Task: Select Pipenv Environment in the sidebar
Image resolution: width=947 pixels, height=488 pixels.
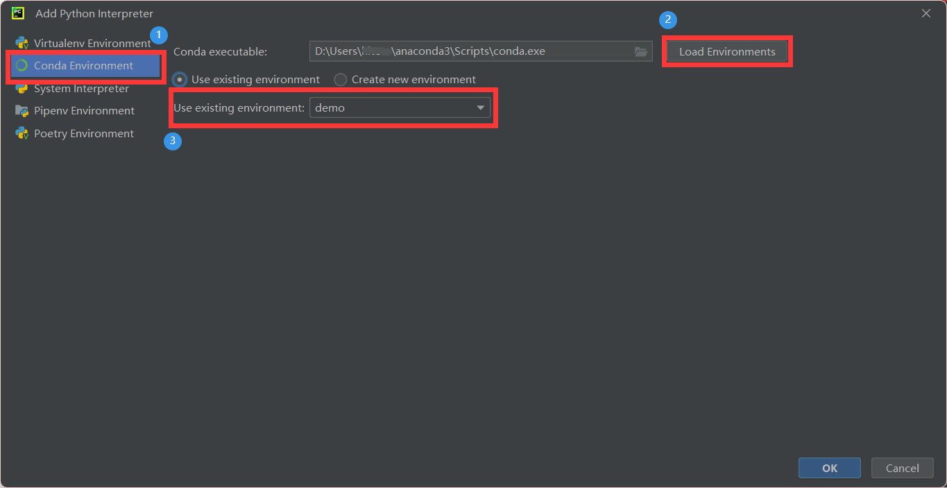Action: click(x=85, y=111)
